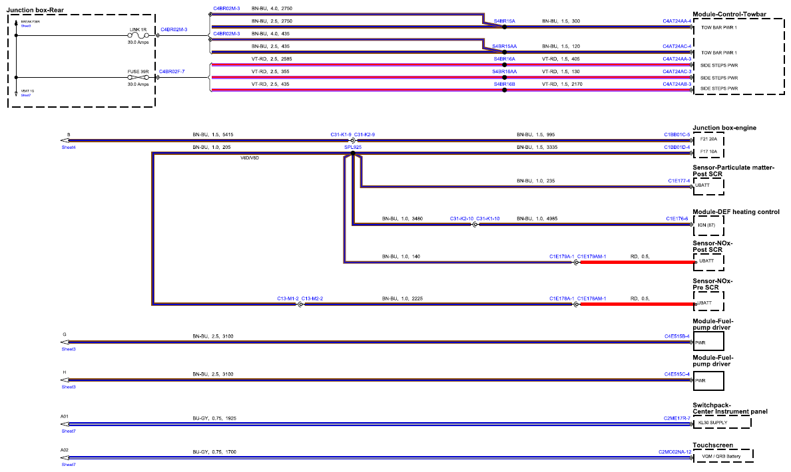Open the C1E178A-1 connector link
The height and width of the screenshot is (472, 791).
click(561, 298)
